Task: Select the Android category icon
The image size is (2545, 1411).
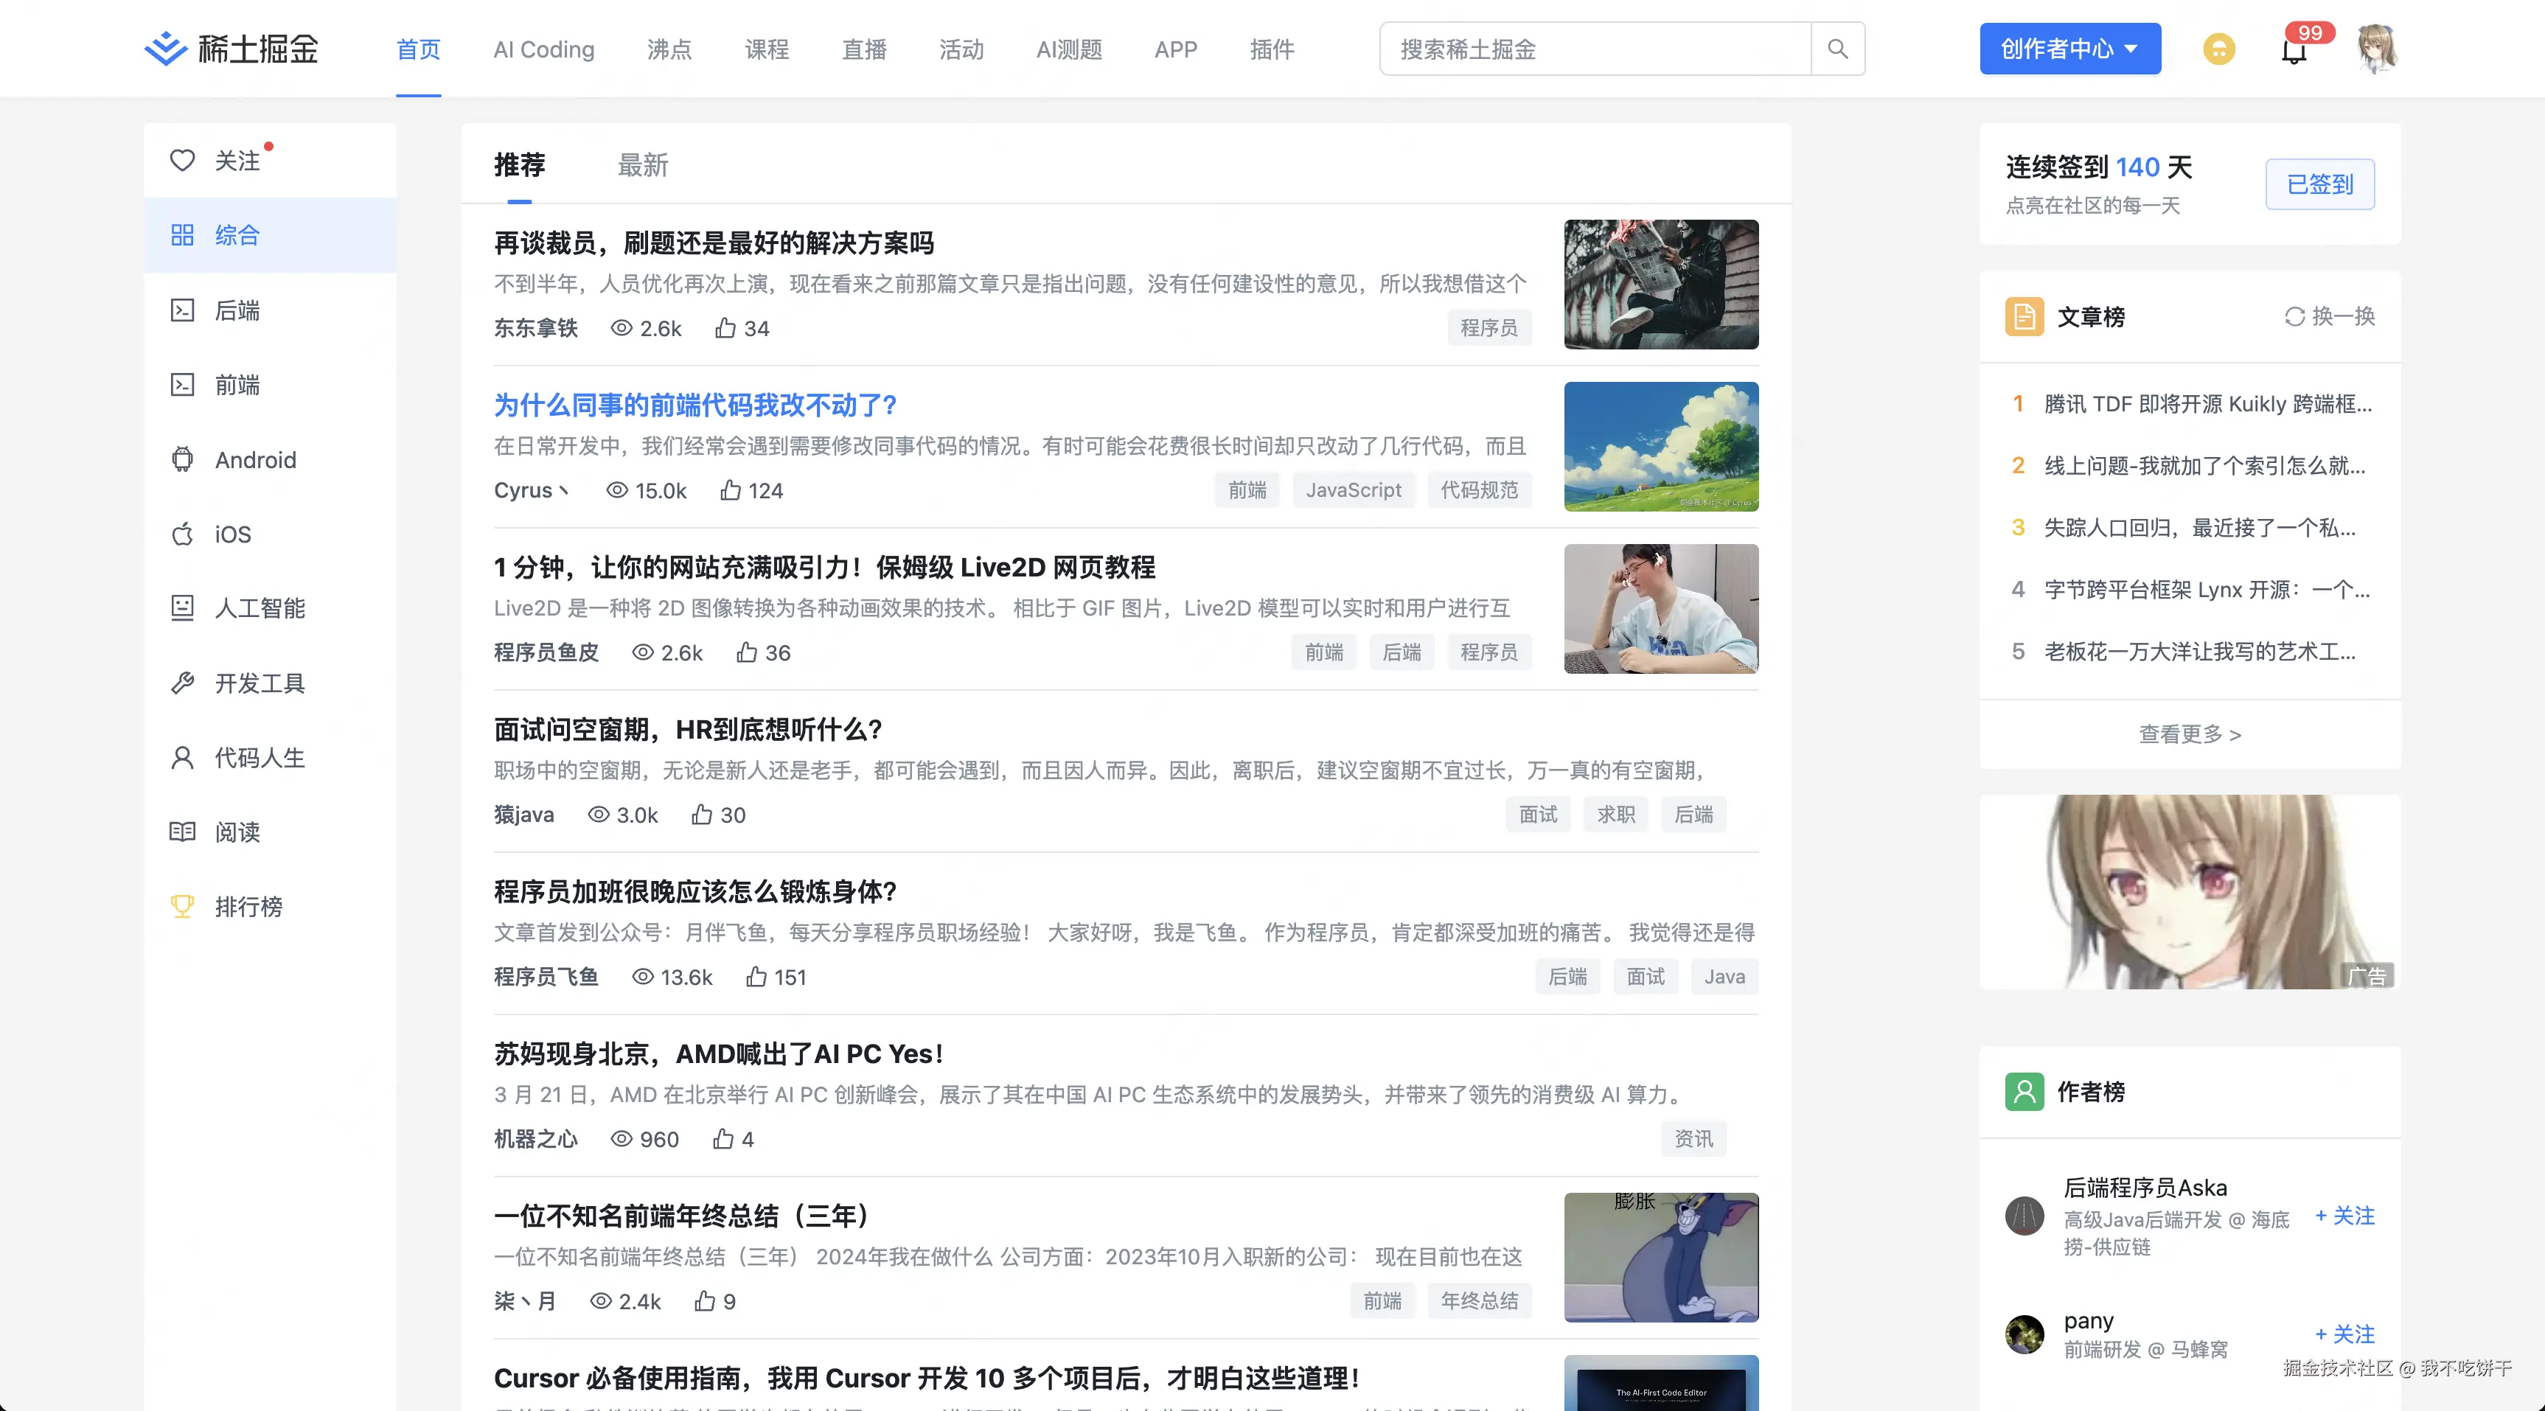Action: [183, 459]
